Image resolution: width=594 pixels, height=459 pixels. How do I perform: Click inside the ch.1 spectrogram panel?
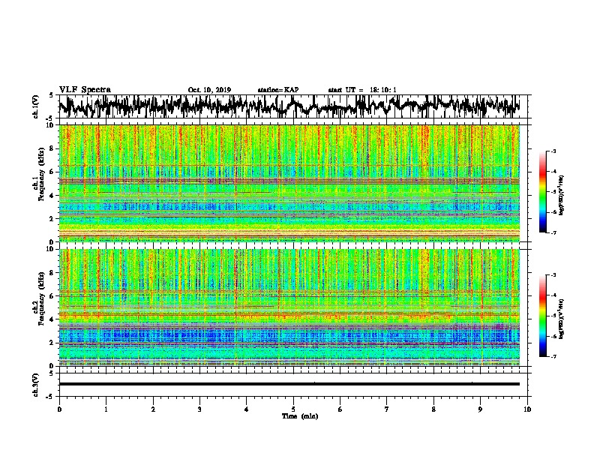289,183
